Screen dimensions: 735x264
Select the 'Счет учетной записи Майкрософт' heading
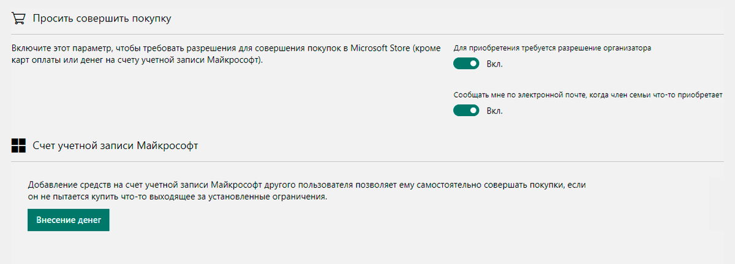[x=115, y=146]
